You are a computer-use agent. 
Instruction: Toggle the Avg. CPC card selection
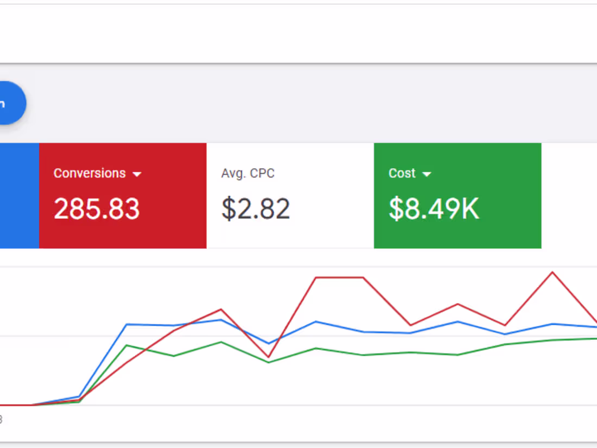(x=290, y=195)
